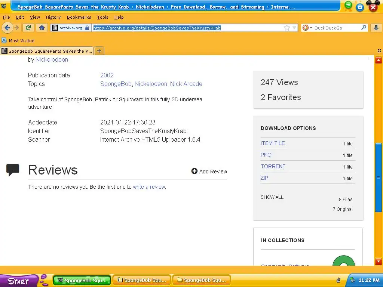The width and height of the screenshot is (383, 287).
Task: Select the SpongeBob SquarePants Saves browser tab
Action: [x=47, y=51]
